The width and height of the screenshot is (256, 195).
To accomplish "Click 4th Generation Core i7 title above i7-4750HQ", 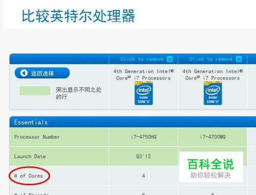I will pyautogui.click(x=143, y=75).
